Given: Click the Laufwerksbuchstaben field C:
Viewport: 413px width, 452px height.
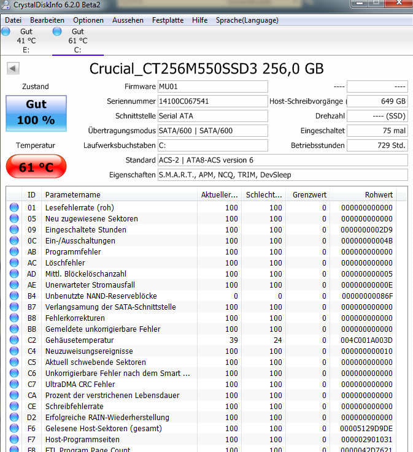Looking at the screenshot, I should (213, 145).
